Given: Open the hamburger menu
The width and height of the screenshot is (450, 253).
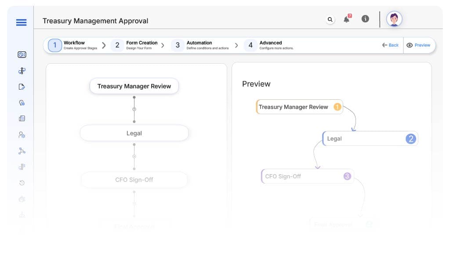Looking at the screenshot, I should 21,22.
